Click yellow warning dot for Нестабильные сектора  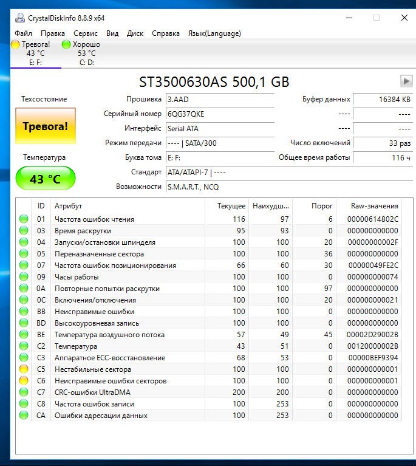[x=24, y=369]
